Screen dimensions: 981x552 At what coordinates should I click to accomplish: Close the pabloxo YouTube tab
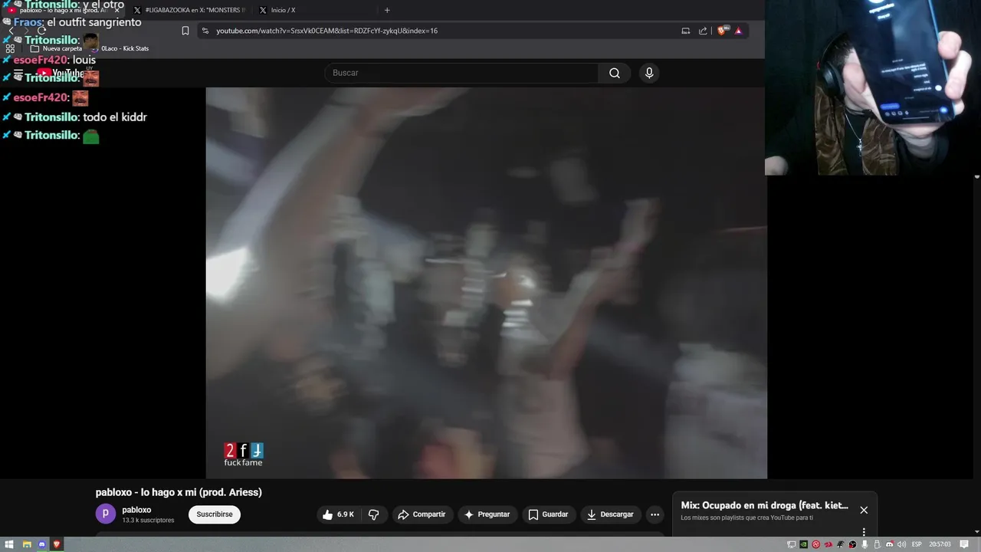click(x=117, y=10)
